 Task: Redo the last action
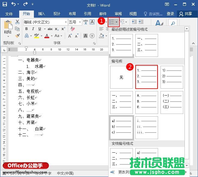click(25, 4)
